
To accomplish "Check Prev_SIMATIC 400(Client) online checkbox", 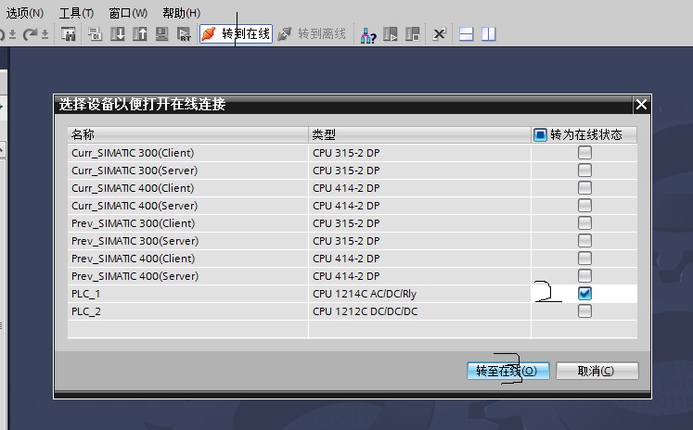I will [x=584, y=259].
